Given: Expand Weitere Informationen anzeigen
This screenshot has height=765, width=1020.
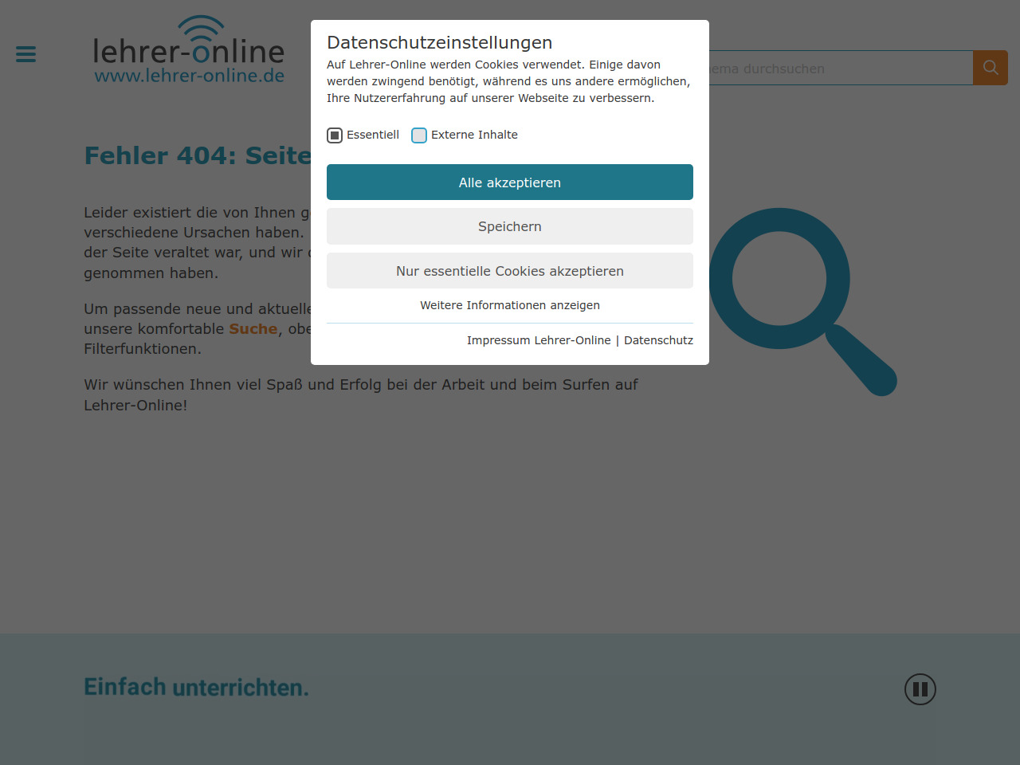Looking at the screenshot, I should point(510,305).
